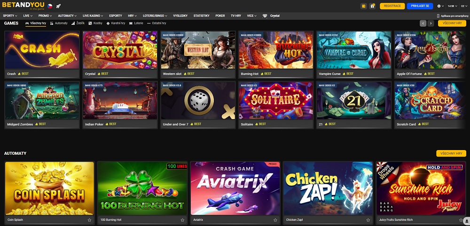Open the Crystal game thumbnail
470x226 pixels.
click(120, 50)
